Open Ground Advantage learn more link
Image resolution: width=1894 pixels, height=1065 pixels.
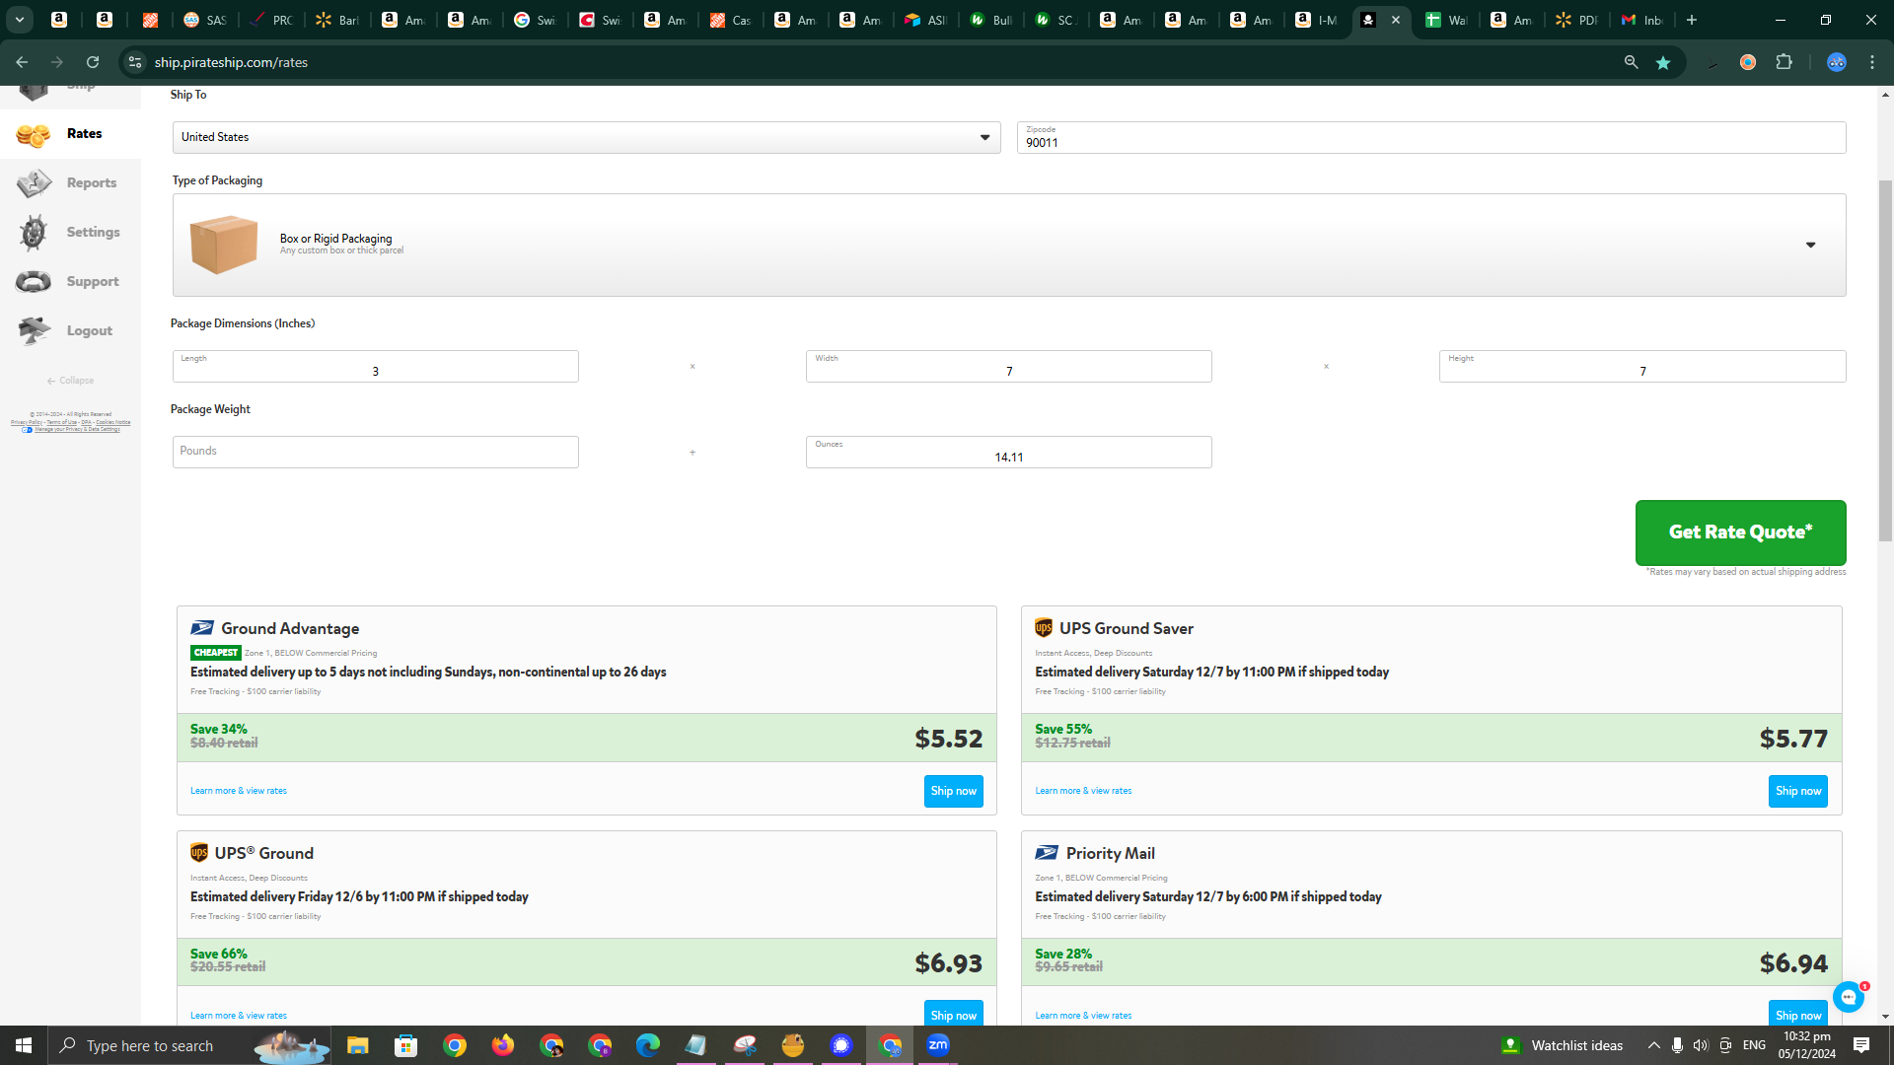click(x=239, y=791)
